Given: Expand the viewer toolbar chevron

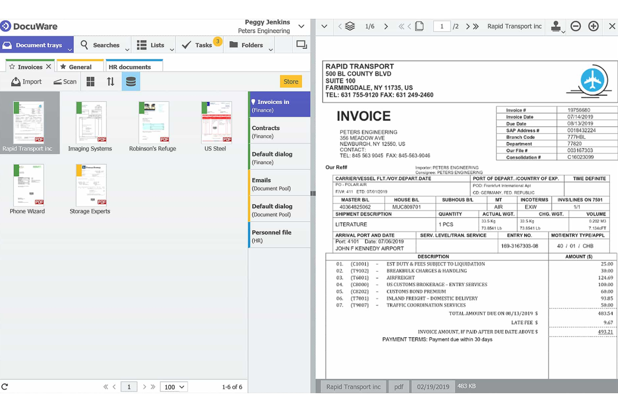Looking at the screenshot, I should (324, 26).
